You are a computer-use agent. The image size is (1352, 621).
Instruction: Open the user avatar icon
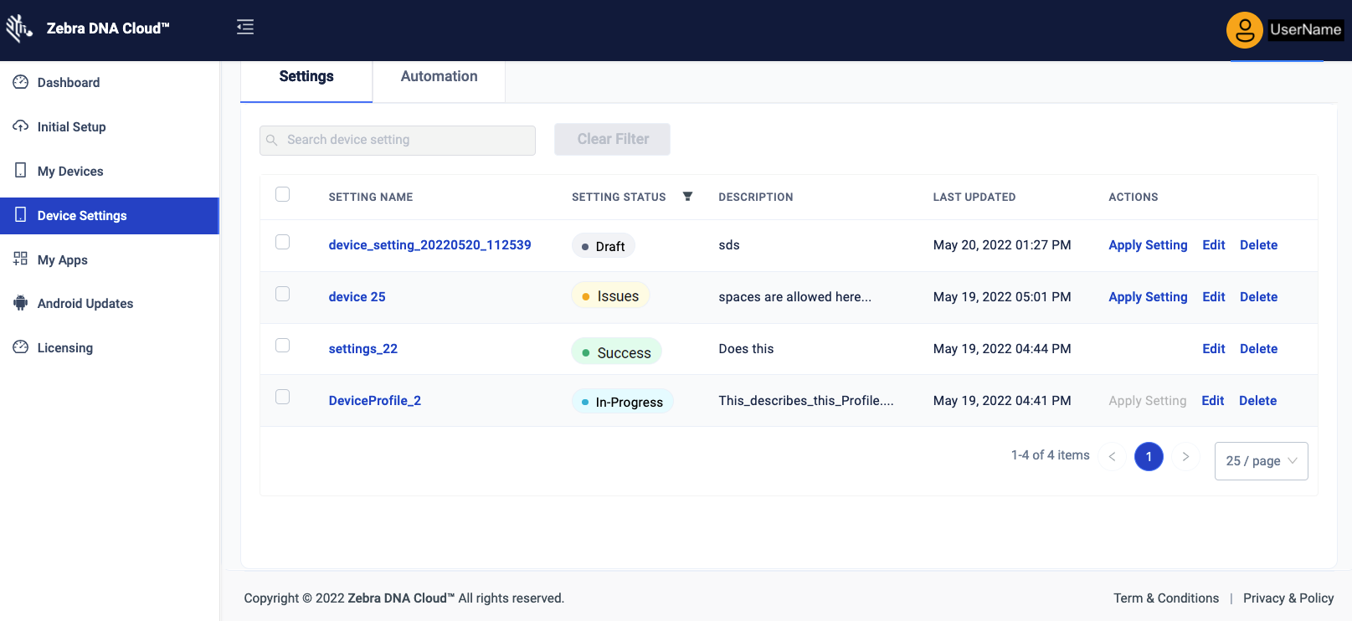1245,30
